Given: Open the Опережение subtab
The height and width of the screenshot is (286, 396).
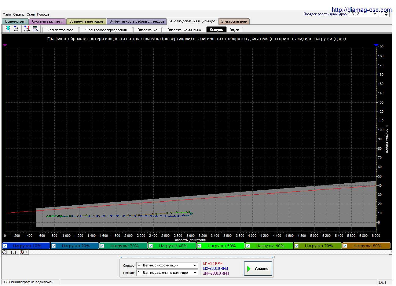Looking at the screenshot, I should coord(147,30).
